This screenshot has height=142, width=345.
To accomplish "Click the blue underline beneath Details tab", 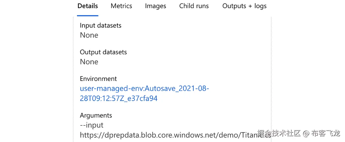I will [x=87, y=15].
